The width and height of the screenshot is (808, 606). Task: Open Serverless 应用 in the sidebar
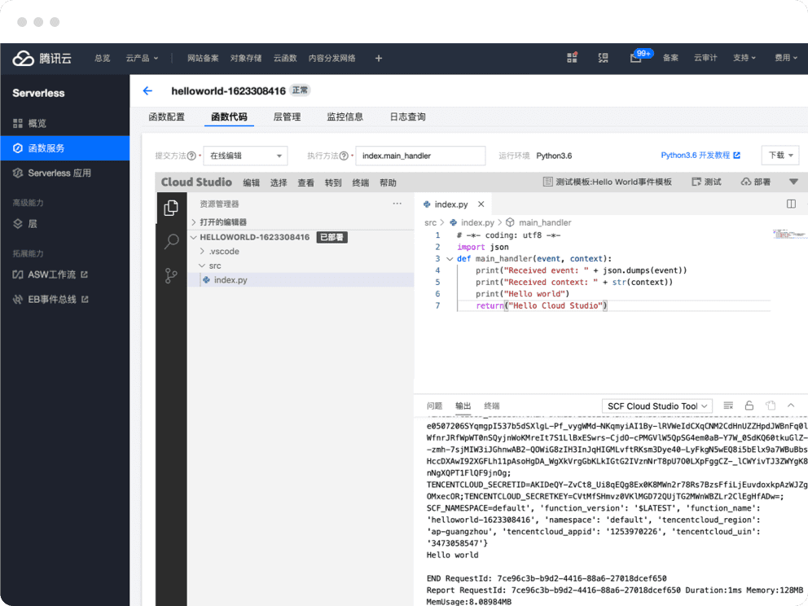coord(65,173)
